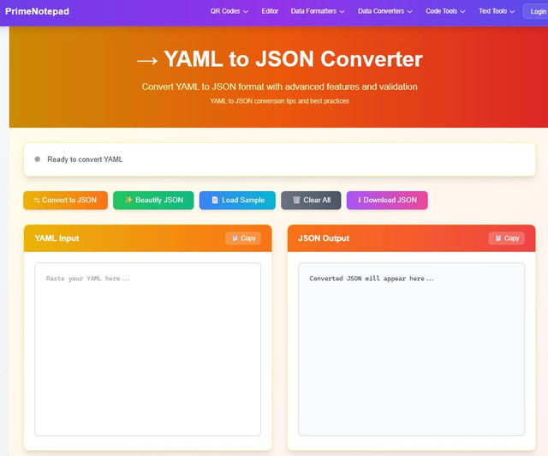This screenshot has height=456, width=548.
Task: Focus the YAML input text area
Action: (148, 349)
